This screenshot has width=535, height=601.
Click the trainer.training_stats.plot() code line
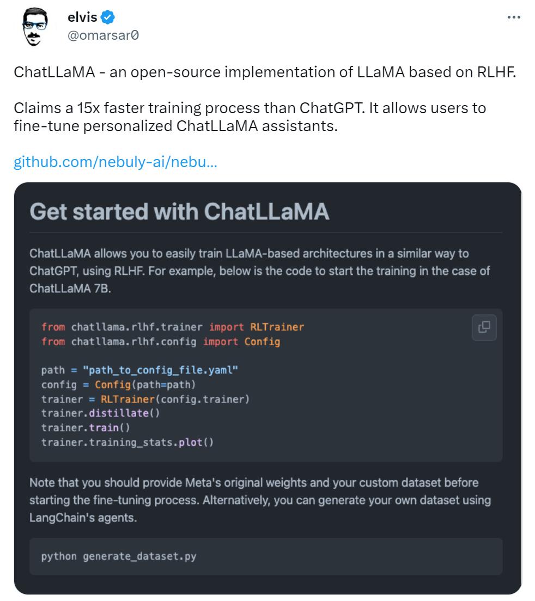coord(127,441)
